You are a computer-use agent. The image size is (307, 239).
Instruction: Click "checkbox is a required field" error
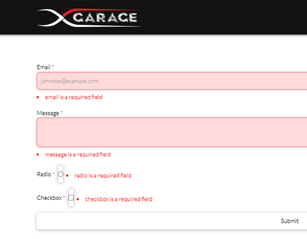[x=119, y=199]
